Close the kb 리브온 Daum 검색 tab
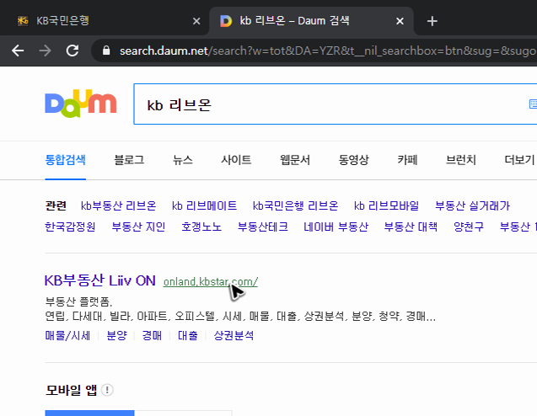 tap(400, 21)
